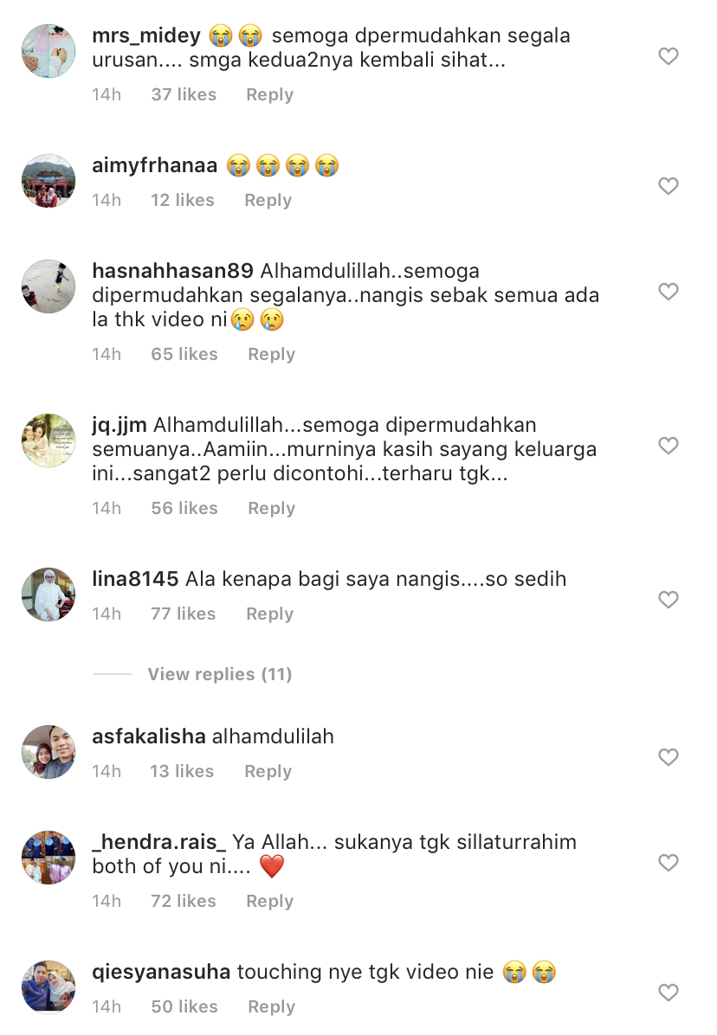
Task: Open mrs_midey's profile picture
Action: [48, 51]
